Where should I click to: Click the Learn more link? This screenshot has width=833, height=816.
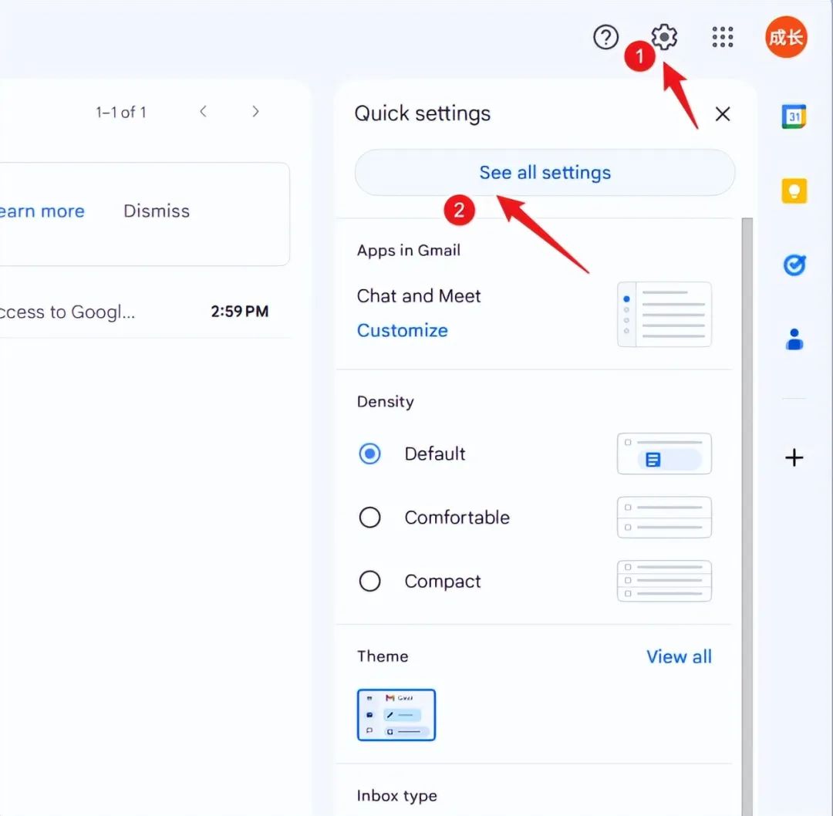[x=42, y=211]
